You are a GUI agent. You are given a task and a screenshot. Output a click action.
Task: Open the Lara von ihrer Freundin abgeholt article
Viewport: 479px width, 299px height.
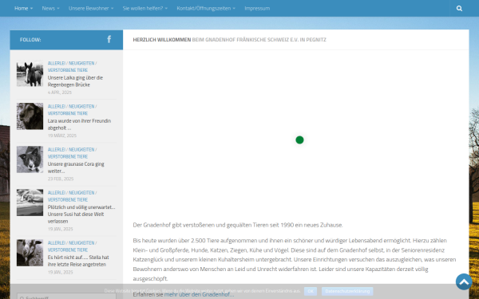79,124
